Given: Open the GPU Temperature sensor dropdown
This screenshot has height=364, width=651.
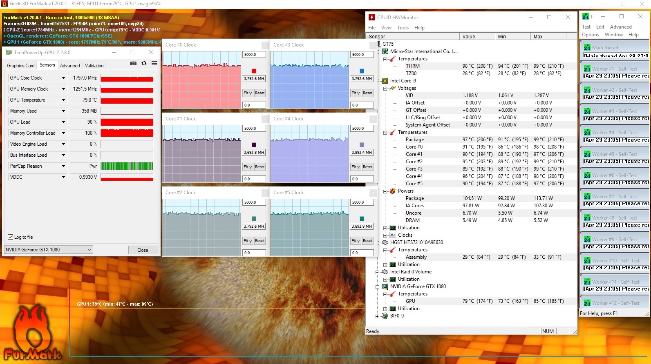Looking at the screenshot, I should point(63,100).
